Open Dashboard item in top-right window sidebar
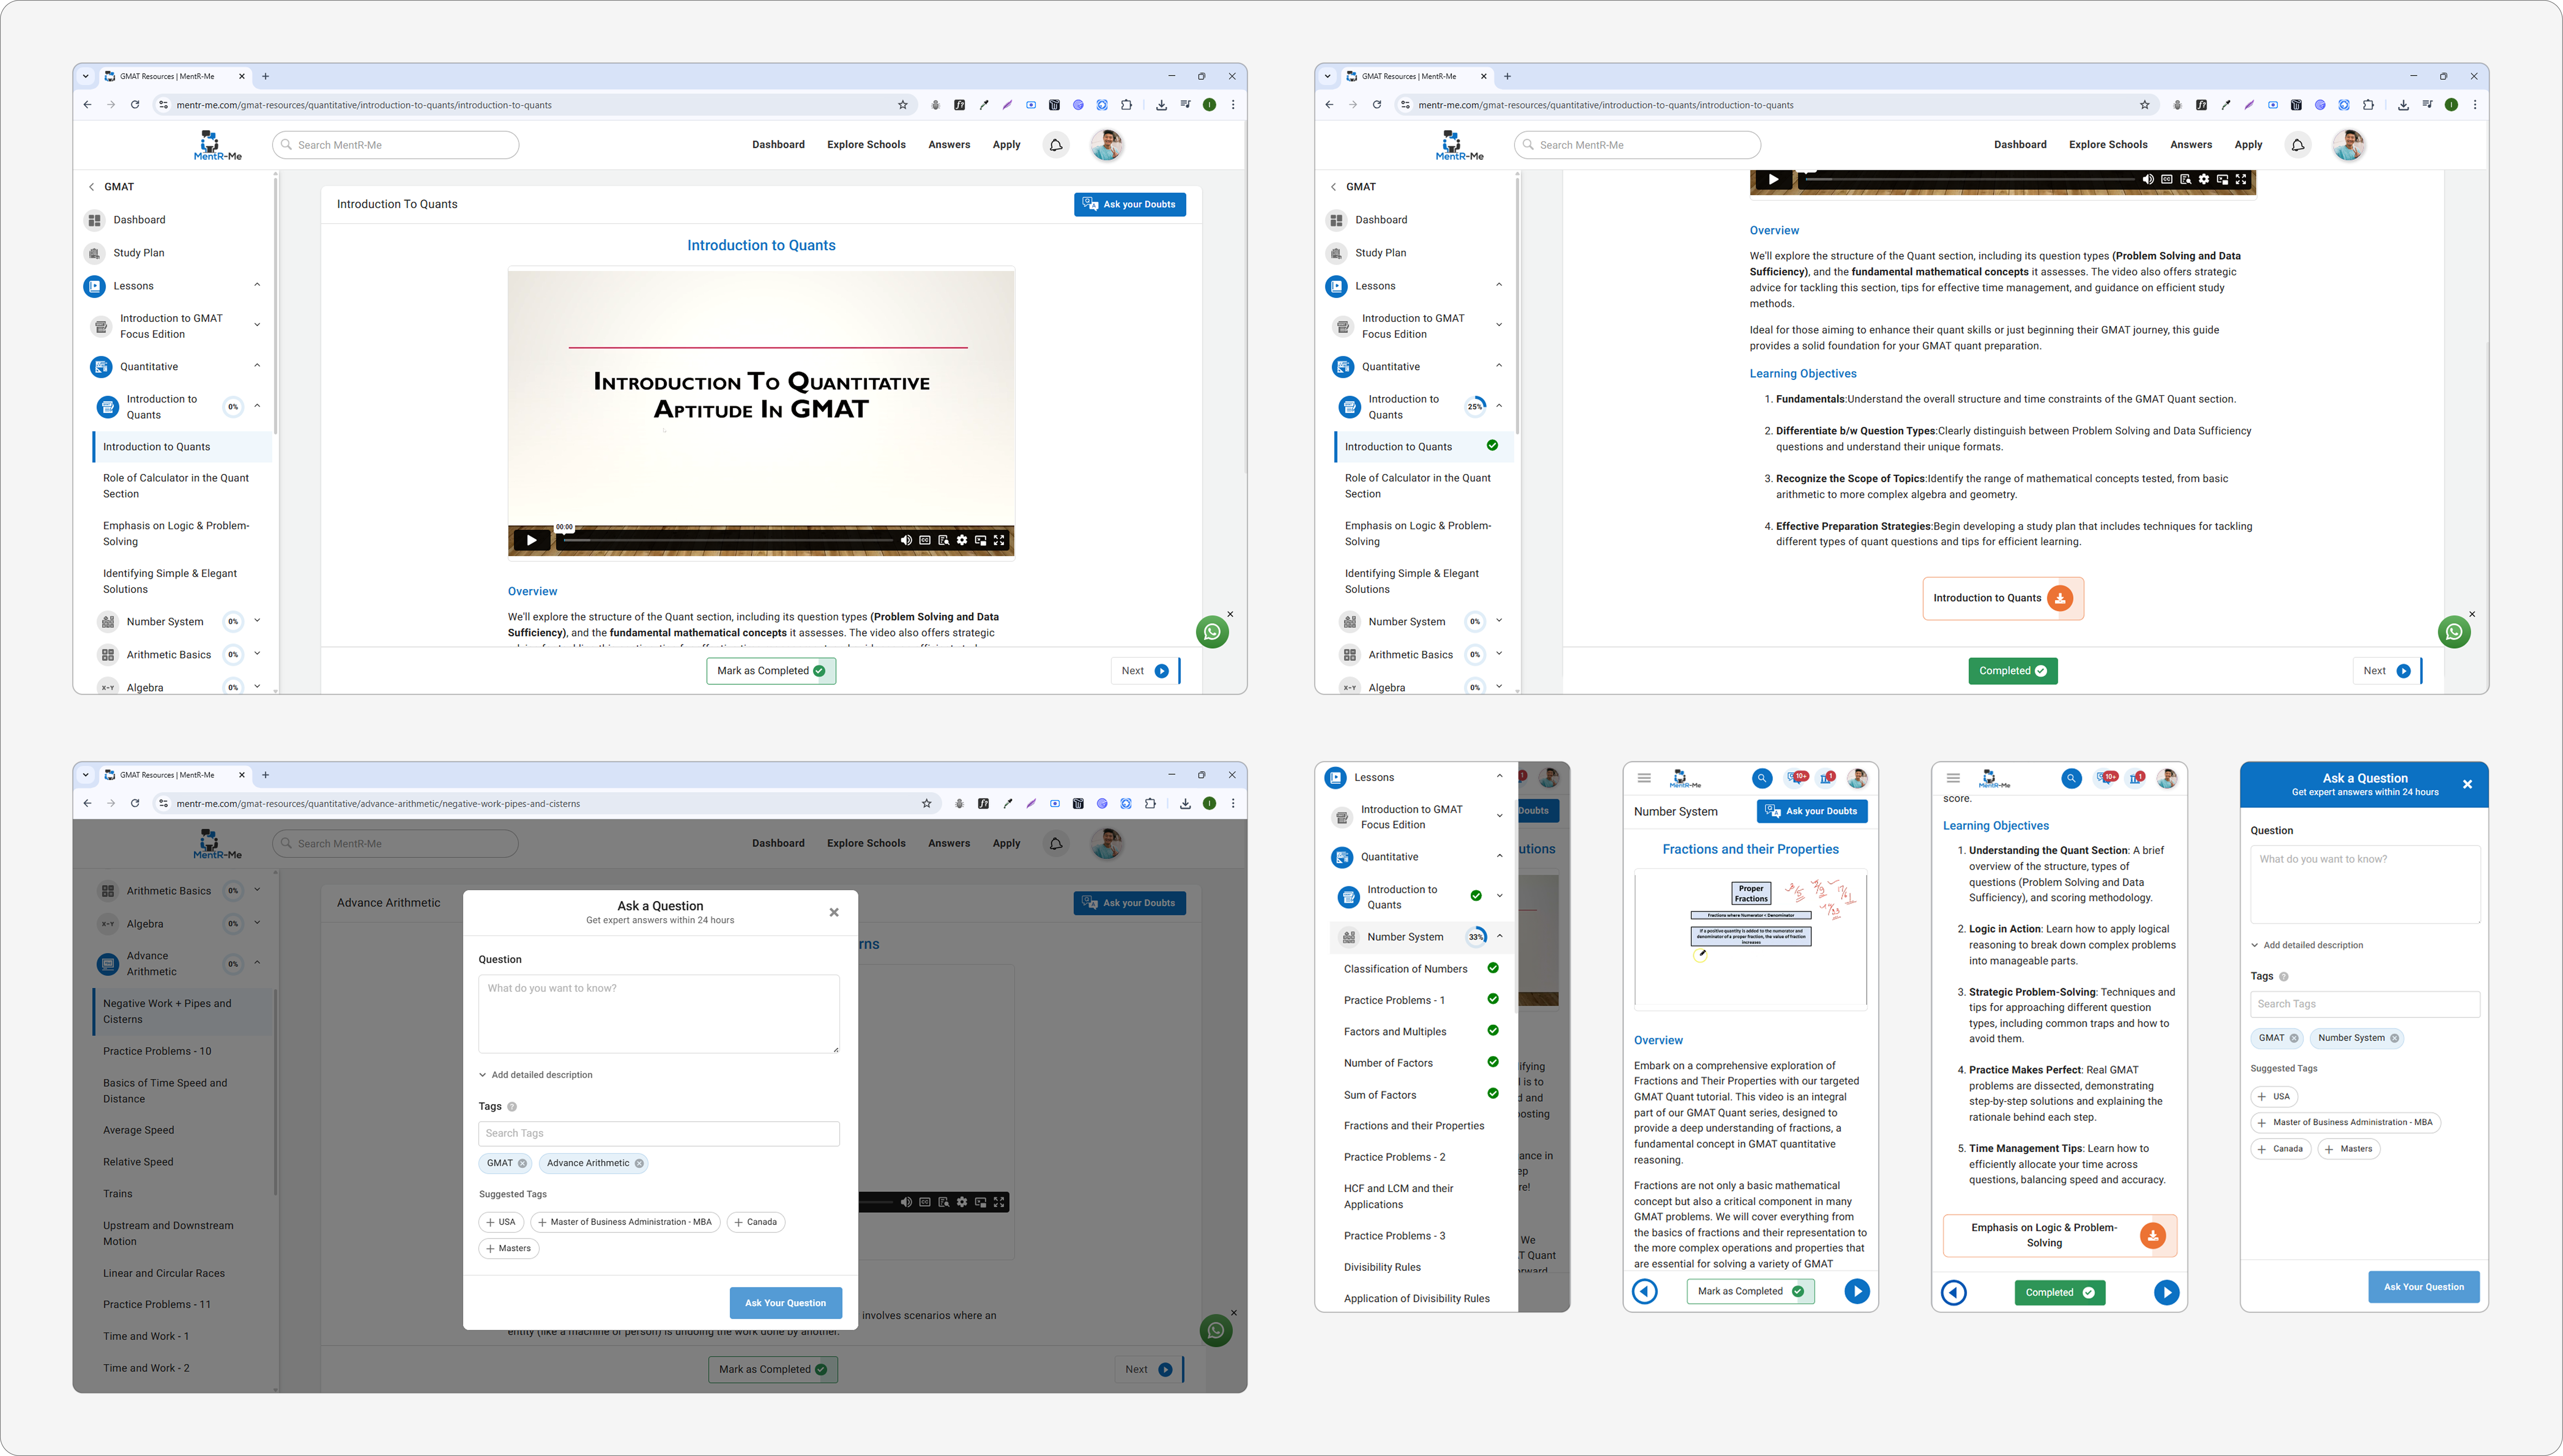This screenshot has width=2563, height=1456. [x=1381, y=220]
